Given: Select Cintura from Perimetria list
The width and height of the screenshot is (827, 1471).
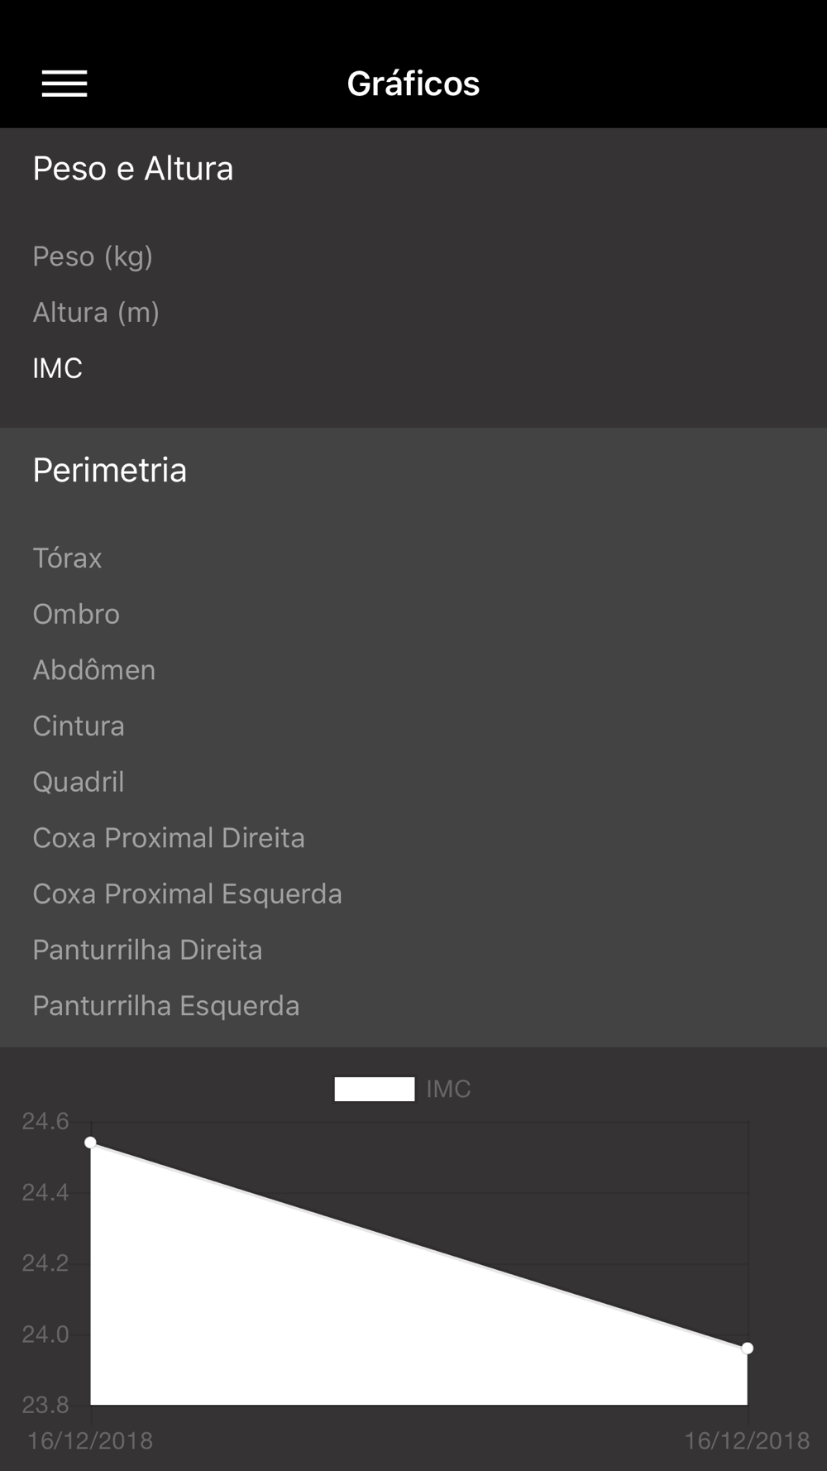Looking at the screenshot, I should [x=79, y=726].
